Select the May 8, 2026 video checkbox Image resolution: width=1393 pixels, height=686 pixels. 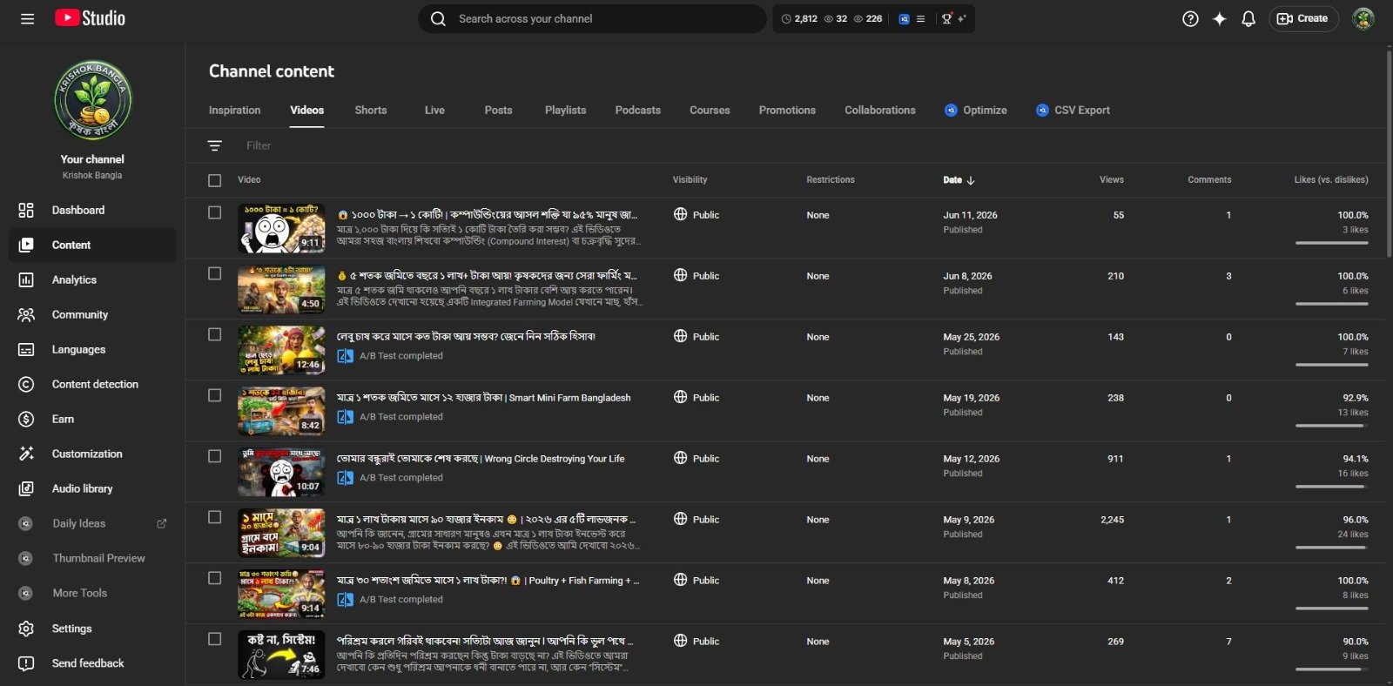click(x=215, y=578)
